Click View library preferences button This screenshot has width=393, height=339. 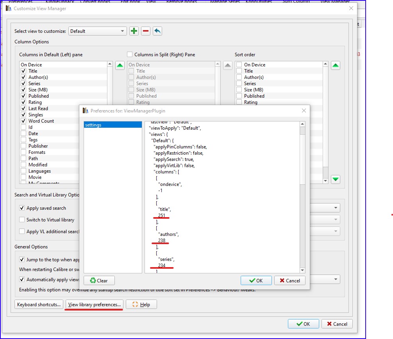[95, 304]
